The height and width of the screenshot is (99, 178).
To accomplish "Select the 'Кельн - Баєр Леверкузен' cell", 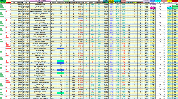I will point(40,36).
